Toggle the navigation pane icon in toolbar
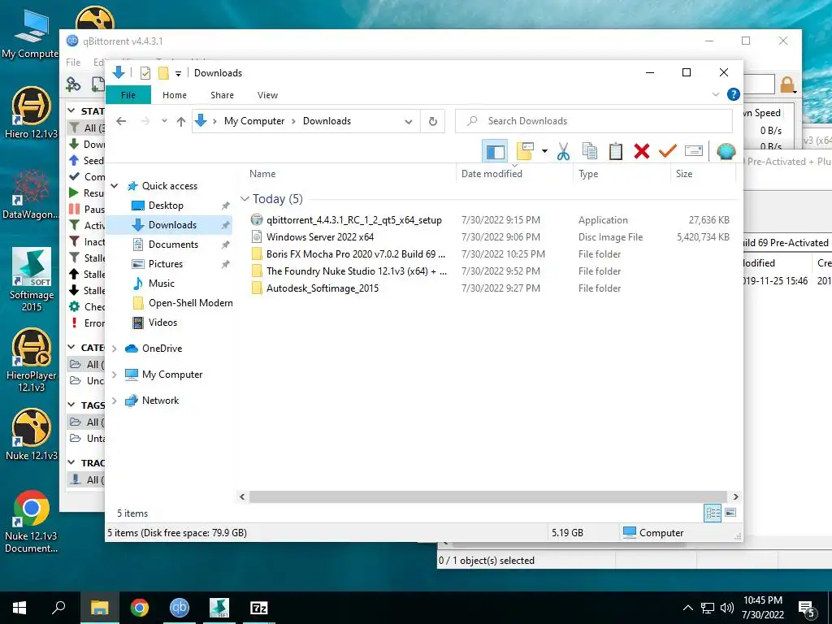The image size is (832, 624). [495, 152]
